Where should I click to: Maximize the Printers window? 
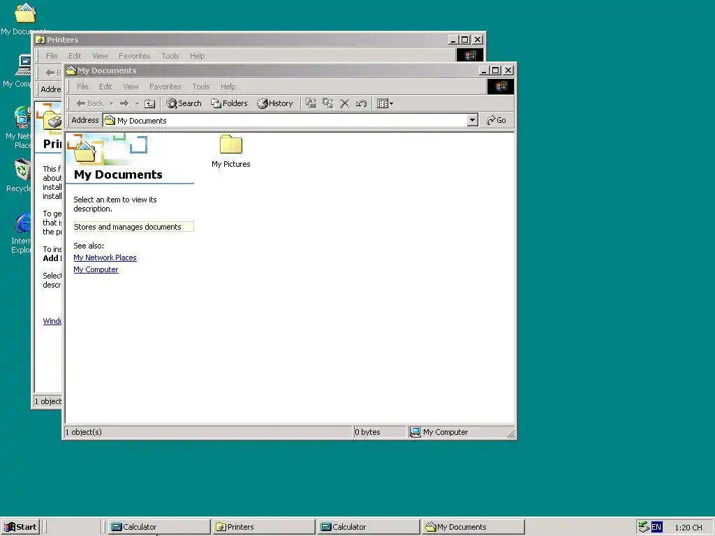click(x=464, y=40)
